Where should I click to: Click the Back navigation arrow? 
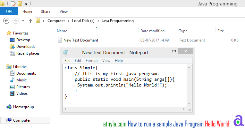tap(6, 21)
